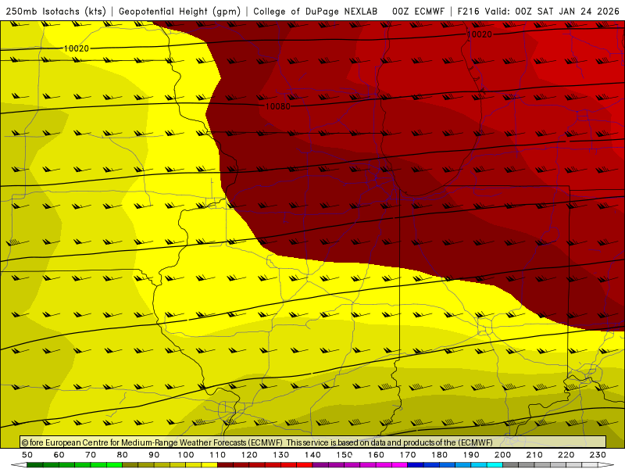Click the colorbar value label 220
Screen dimensions: 625x469
tap(566, 455)
